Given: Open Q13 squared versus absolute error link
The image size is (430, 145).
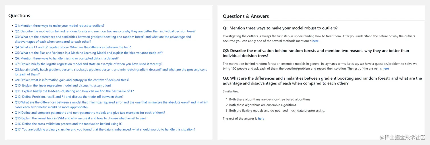Looking at the screenshot, I should (111, 105).
